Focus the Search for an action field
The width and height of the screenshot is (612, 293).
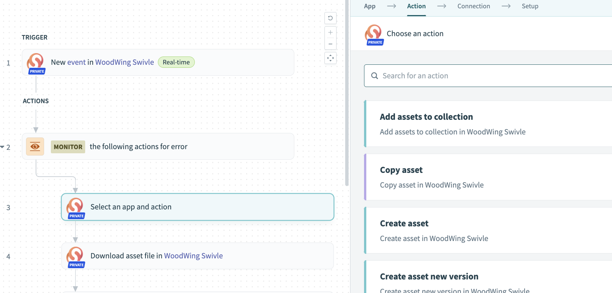[x=488, y=76]
